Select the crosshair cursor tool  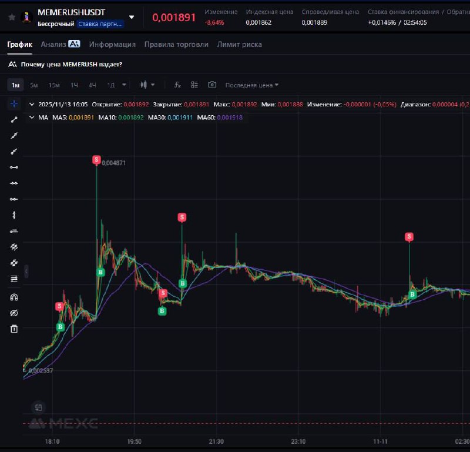pyautogui.click(x=14, y=104)
